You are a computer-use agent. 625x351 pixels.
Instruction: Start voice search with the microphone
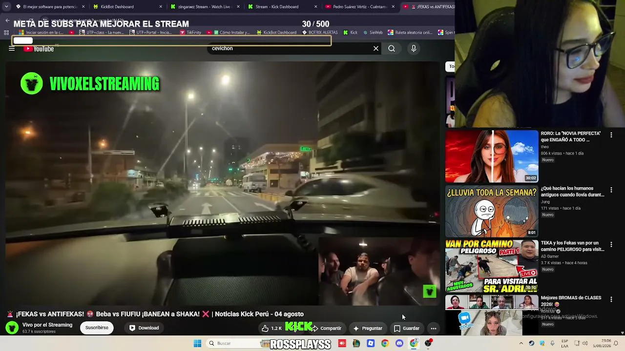(414, 48)
